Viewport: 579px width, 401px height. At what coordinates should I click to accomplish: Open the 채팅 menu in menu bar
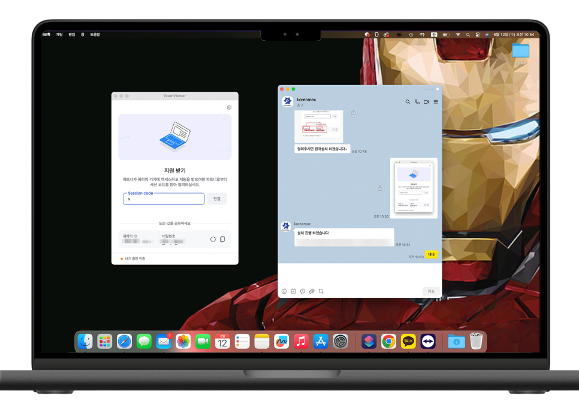click(x=59, y=34)
